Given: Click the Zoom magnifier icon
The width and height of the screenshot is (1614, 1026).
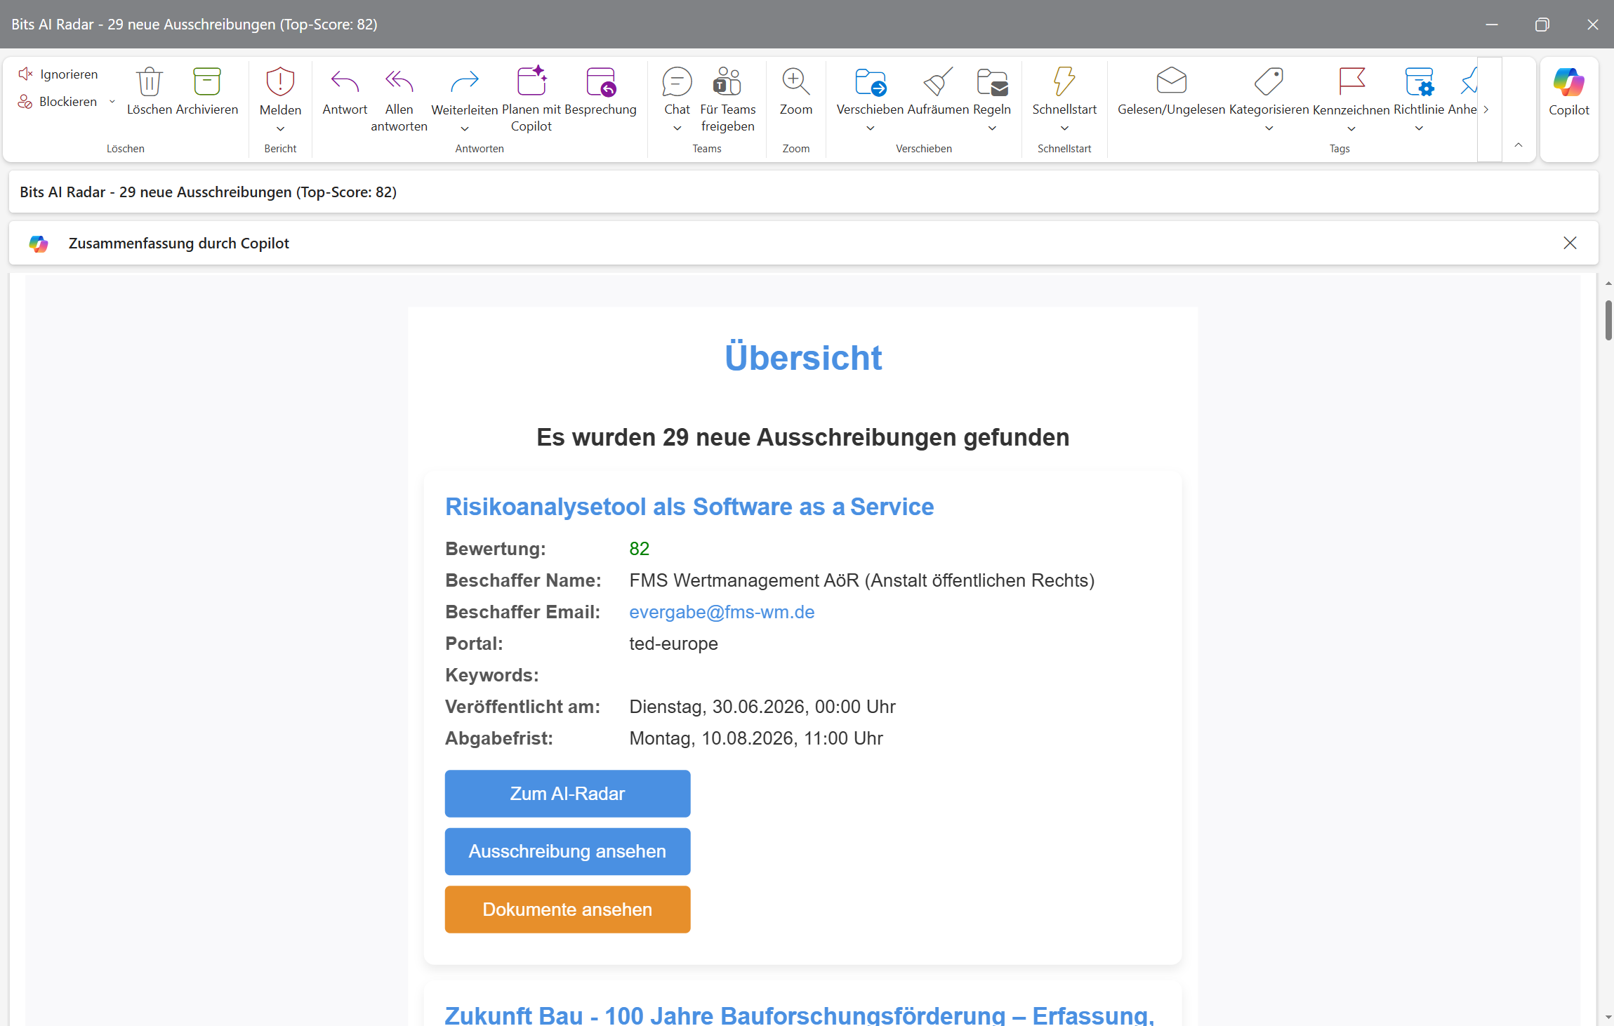Looking at the screenshot, I should pos(796,82).
